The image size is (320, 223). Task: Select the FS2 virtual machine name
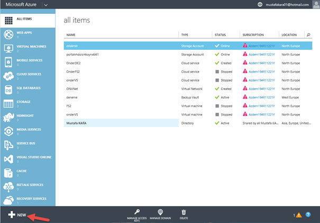point(69,106)
